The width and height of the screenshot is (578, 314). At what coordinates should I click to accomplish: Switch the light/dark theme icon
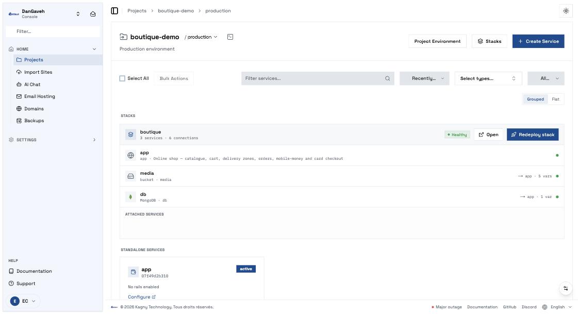tap(566, 11)
